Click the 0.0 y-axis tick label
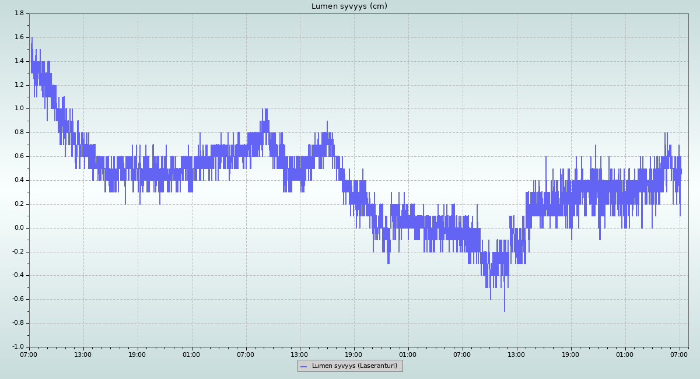Viewport: 700px width, 379px height. click(19, 228)
